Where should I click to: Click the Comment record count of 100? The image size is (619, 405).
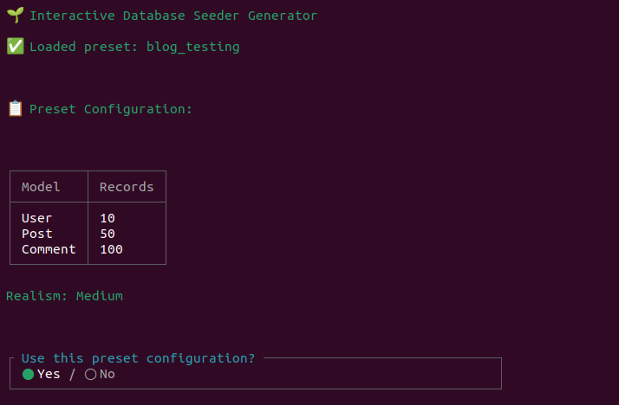tap(111, 249)
